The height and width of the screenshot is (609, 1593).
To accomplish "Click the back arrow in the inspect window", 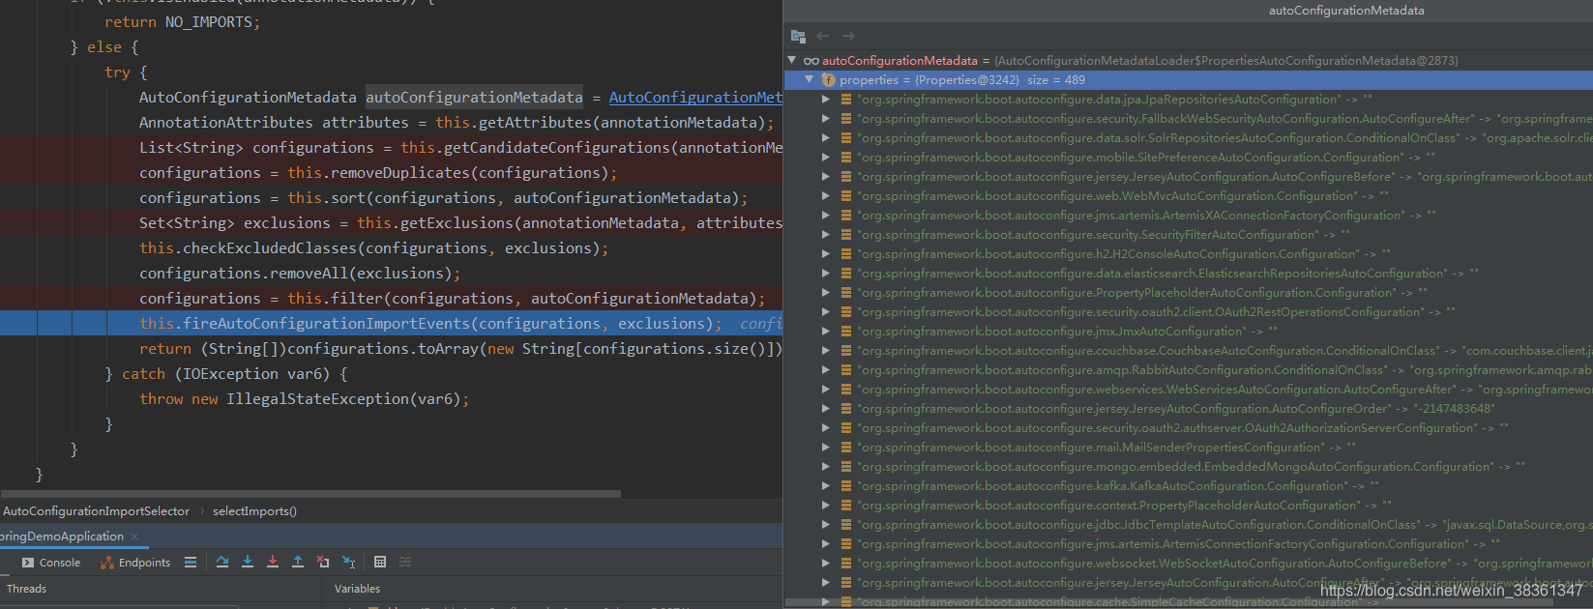I will click(x=823, y=36).
